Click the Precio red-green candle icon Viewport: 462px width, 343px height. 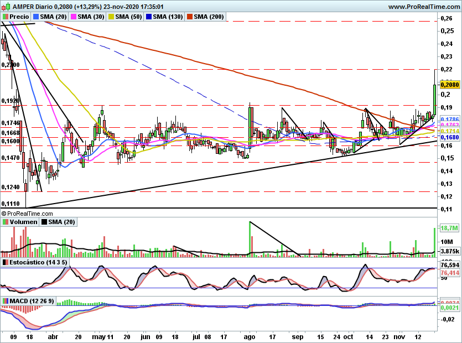coord(5,17)
